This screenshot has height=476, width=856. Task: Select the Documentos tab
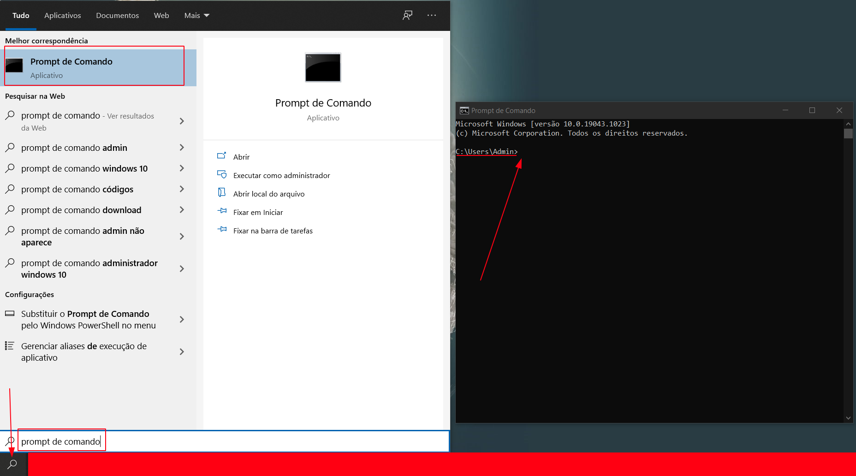coord(117,15)
